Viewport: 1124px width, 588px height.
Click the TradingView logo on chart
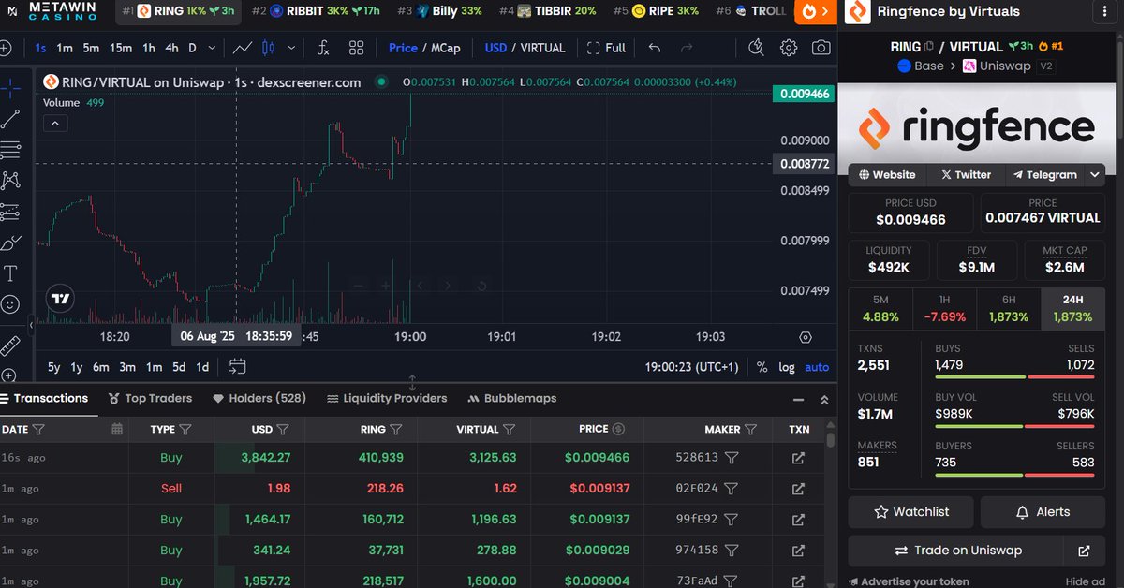(x=61, y=299)
